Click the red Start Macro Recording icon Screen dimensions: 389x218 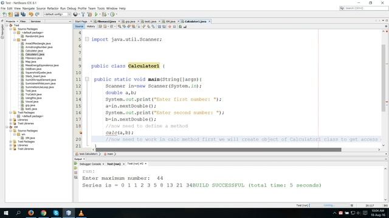170,27
